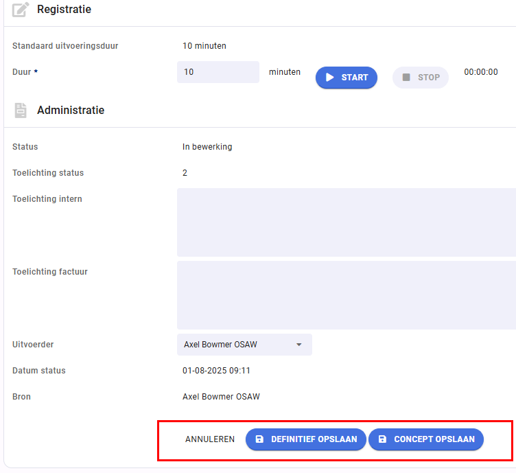
Task: Focus the Duur minutes input field
Action: coord(218,72)
